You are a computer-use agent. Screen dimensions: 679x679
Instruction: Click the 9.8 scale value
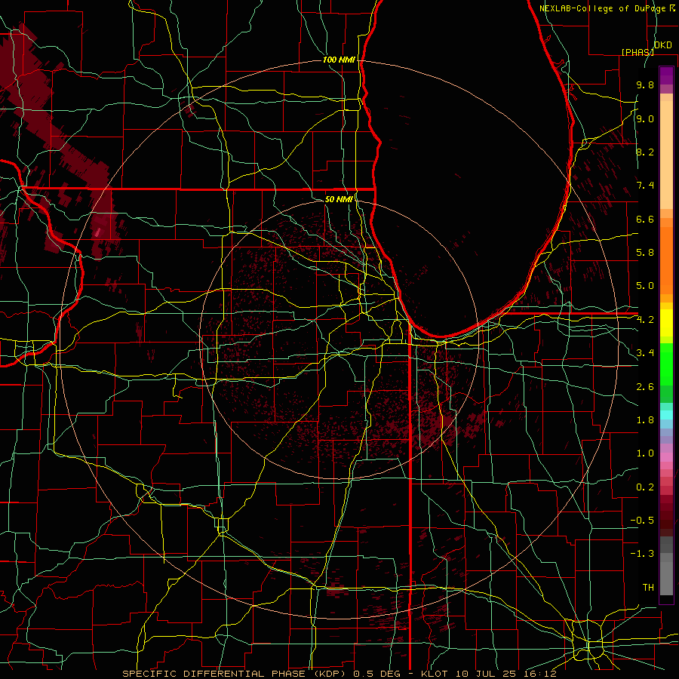(x=645, y=84)
